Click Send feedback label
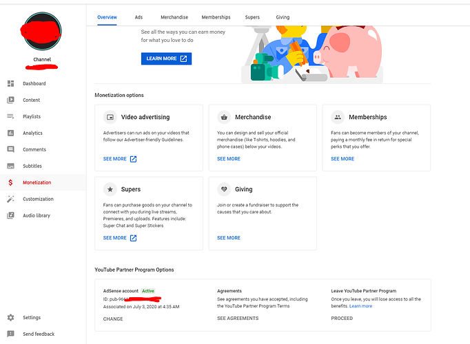This screenshot has width=470, height=344. pos(39,334)
